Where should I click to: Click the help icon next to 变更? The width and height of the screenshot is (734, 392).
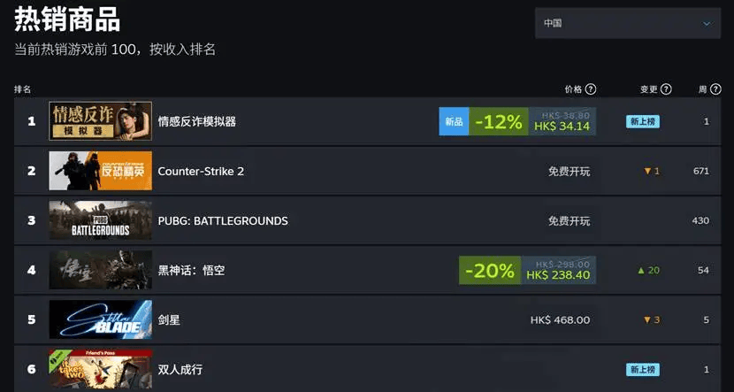pos(666,89)
